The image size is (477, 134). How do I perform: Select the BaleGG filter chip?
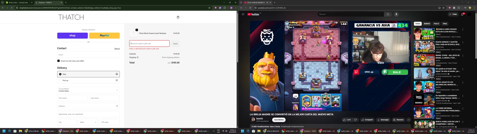point(427,23)
